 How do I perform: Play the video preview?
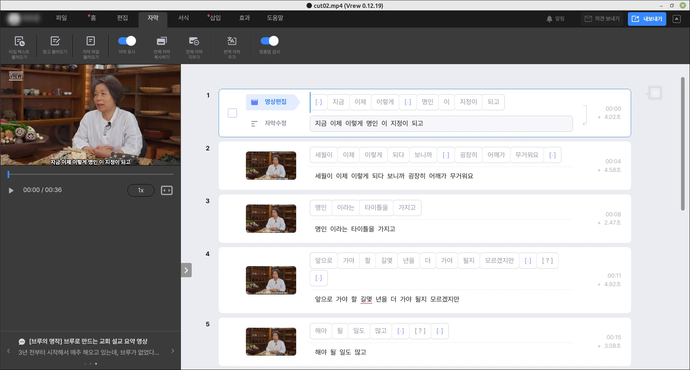coord(11,190)
